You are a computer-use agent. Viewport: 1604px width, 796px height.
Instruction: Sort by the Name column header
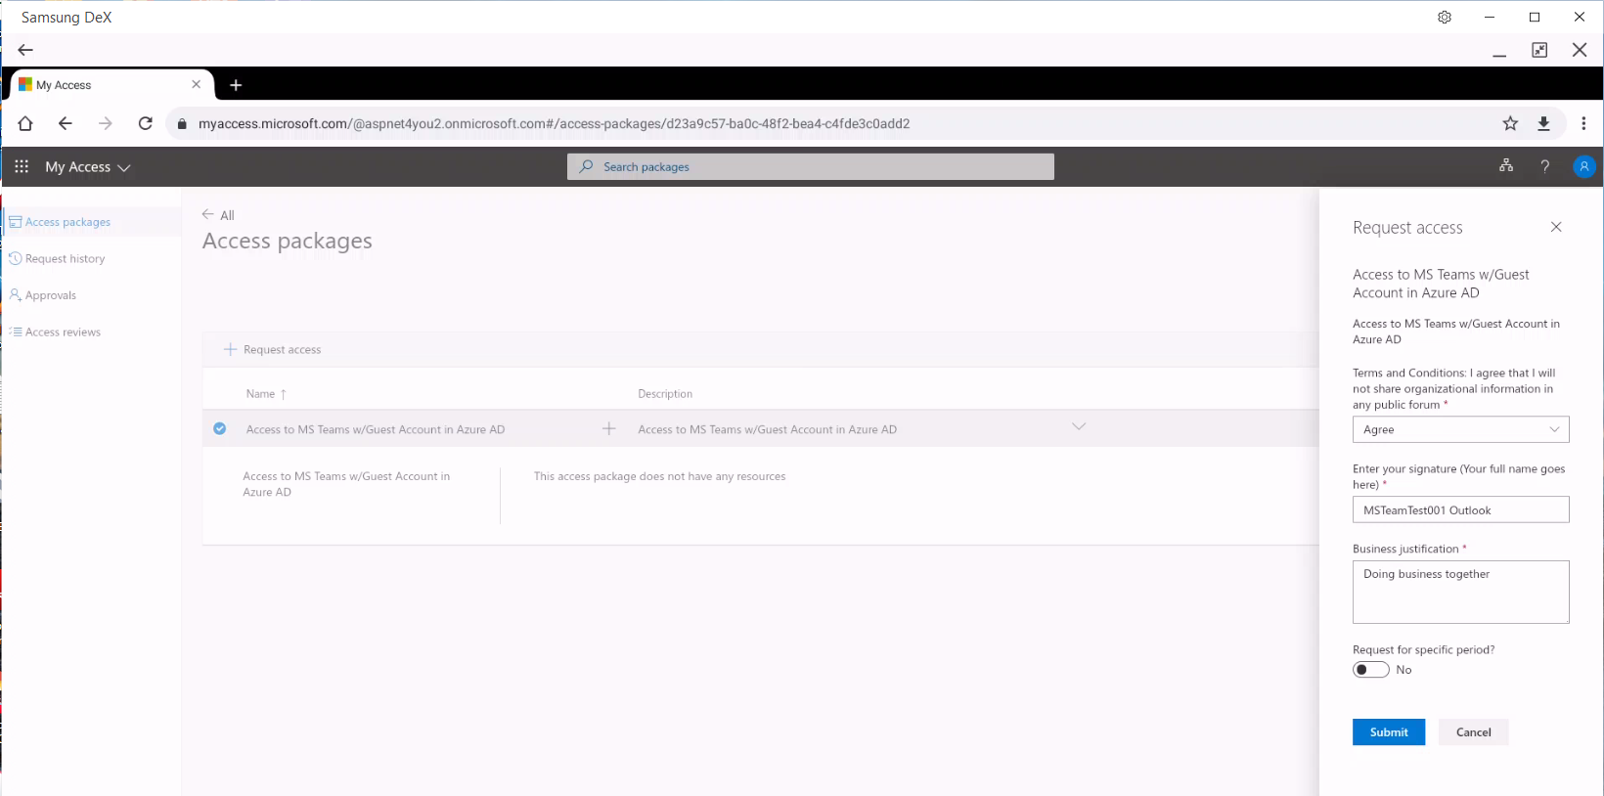pos(266,394)
